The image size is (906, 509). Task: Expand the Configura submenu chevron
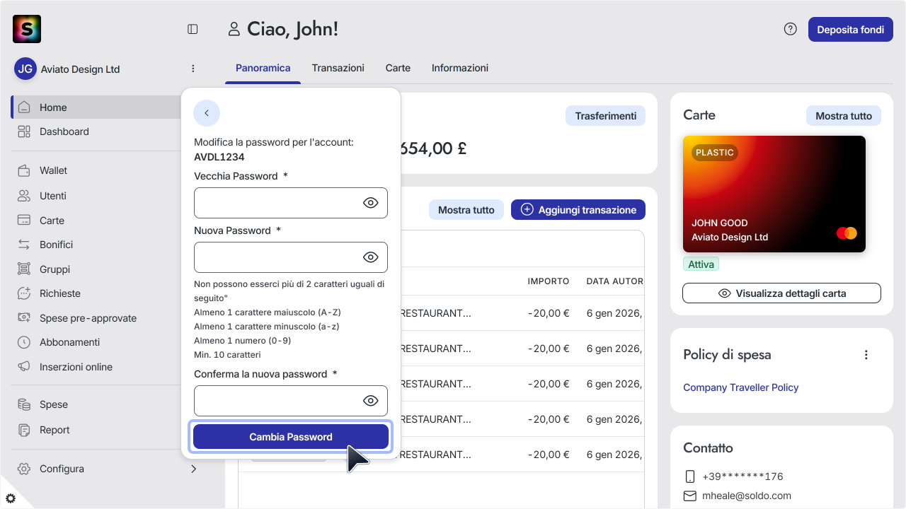(193, 469)
